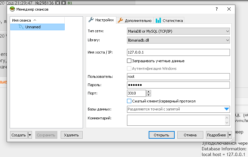The image size is (248, 157).
Task: Toggle Аутентификация Windows checkbox
Action: click(129, 68)
